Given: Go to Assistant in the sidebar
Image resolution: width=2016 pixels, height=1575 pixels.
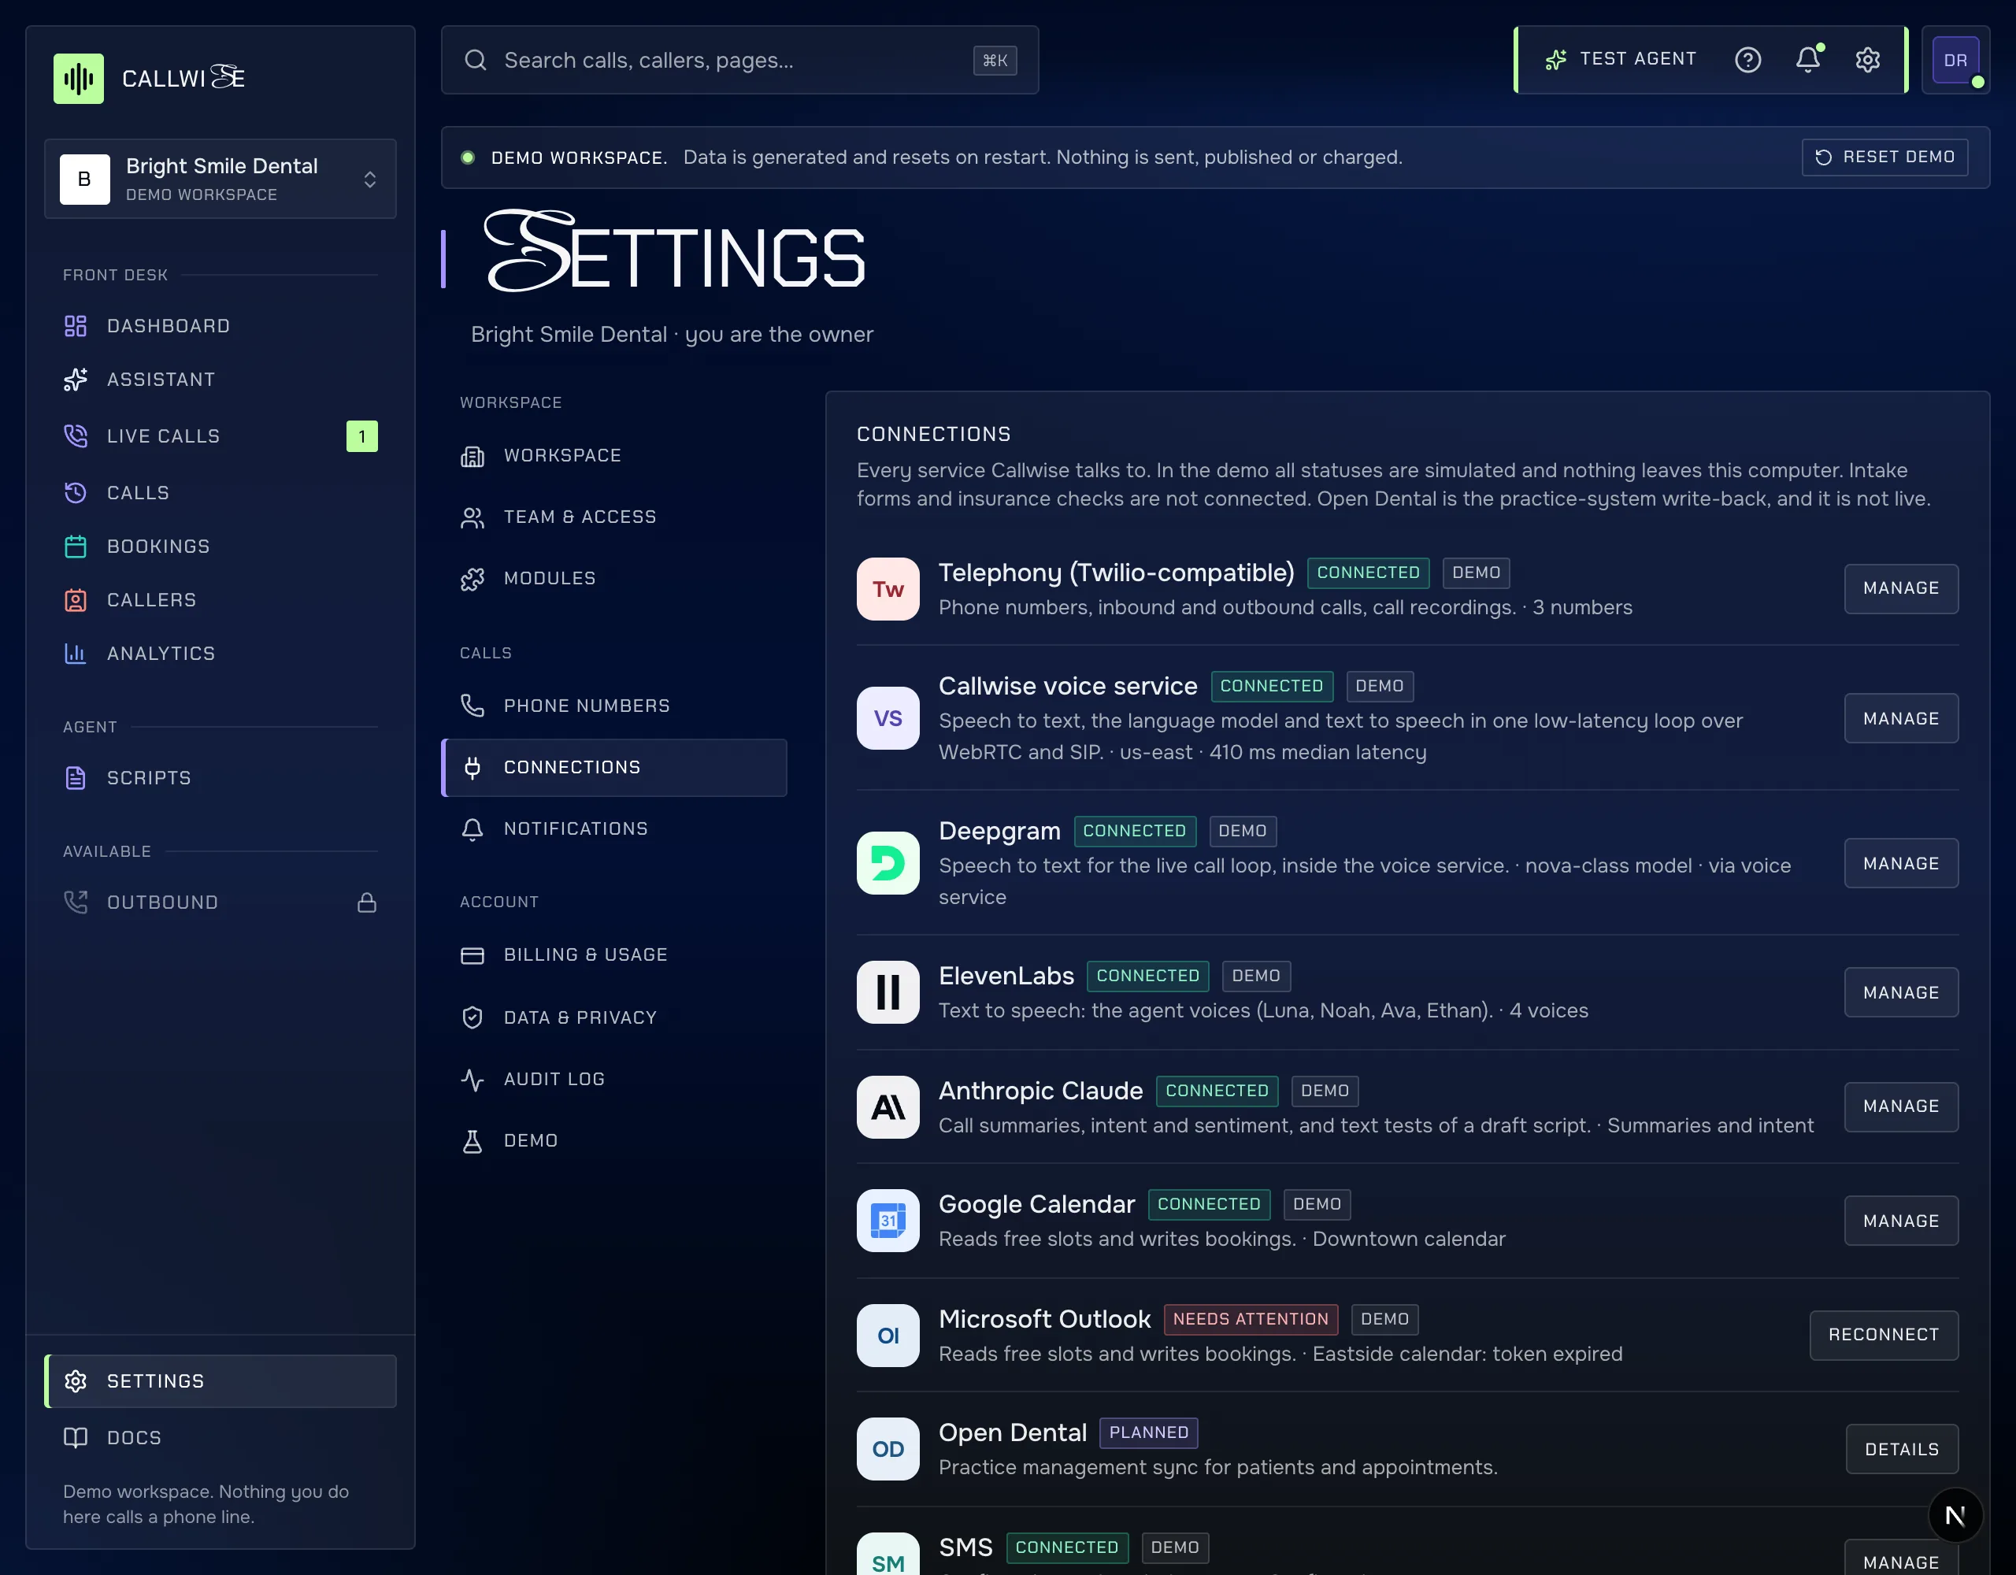Looking at the screenshot, I should (220, 380).
